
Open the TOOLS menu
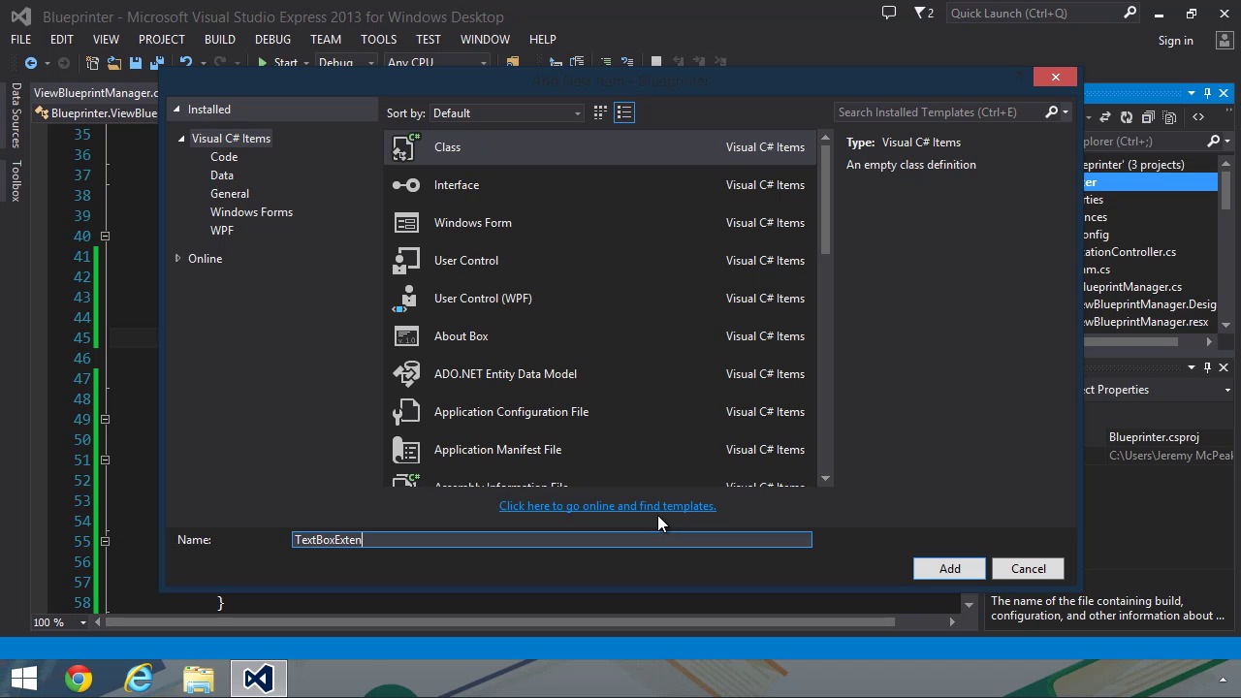[x=378, y=40]
